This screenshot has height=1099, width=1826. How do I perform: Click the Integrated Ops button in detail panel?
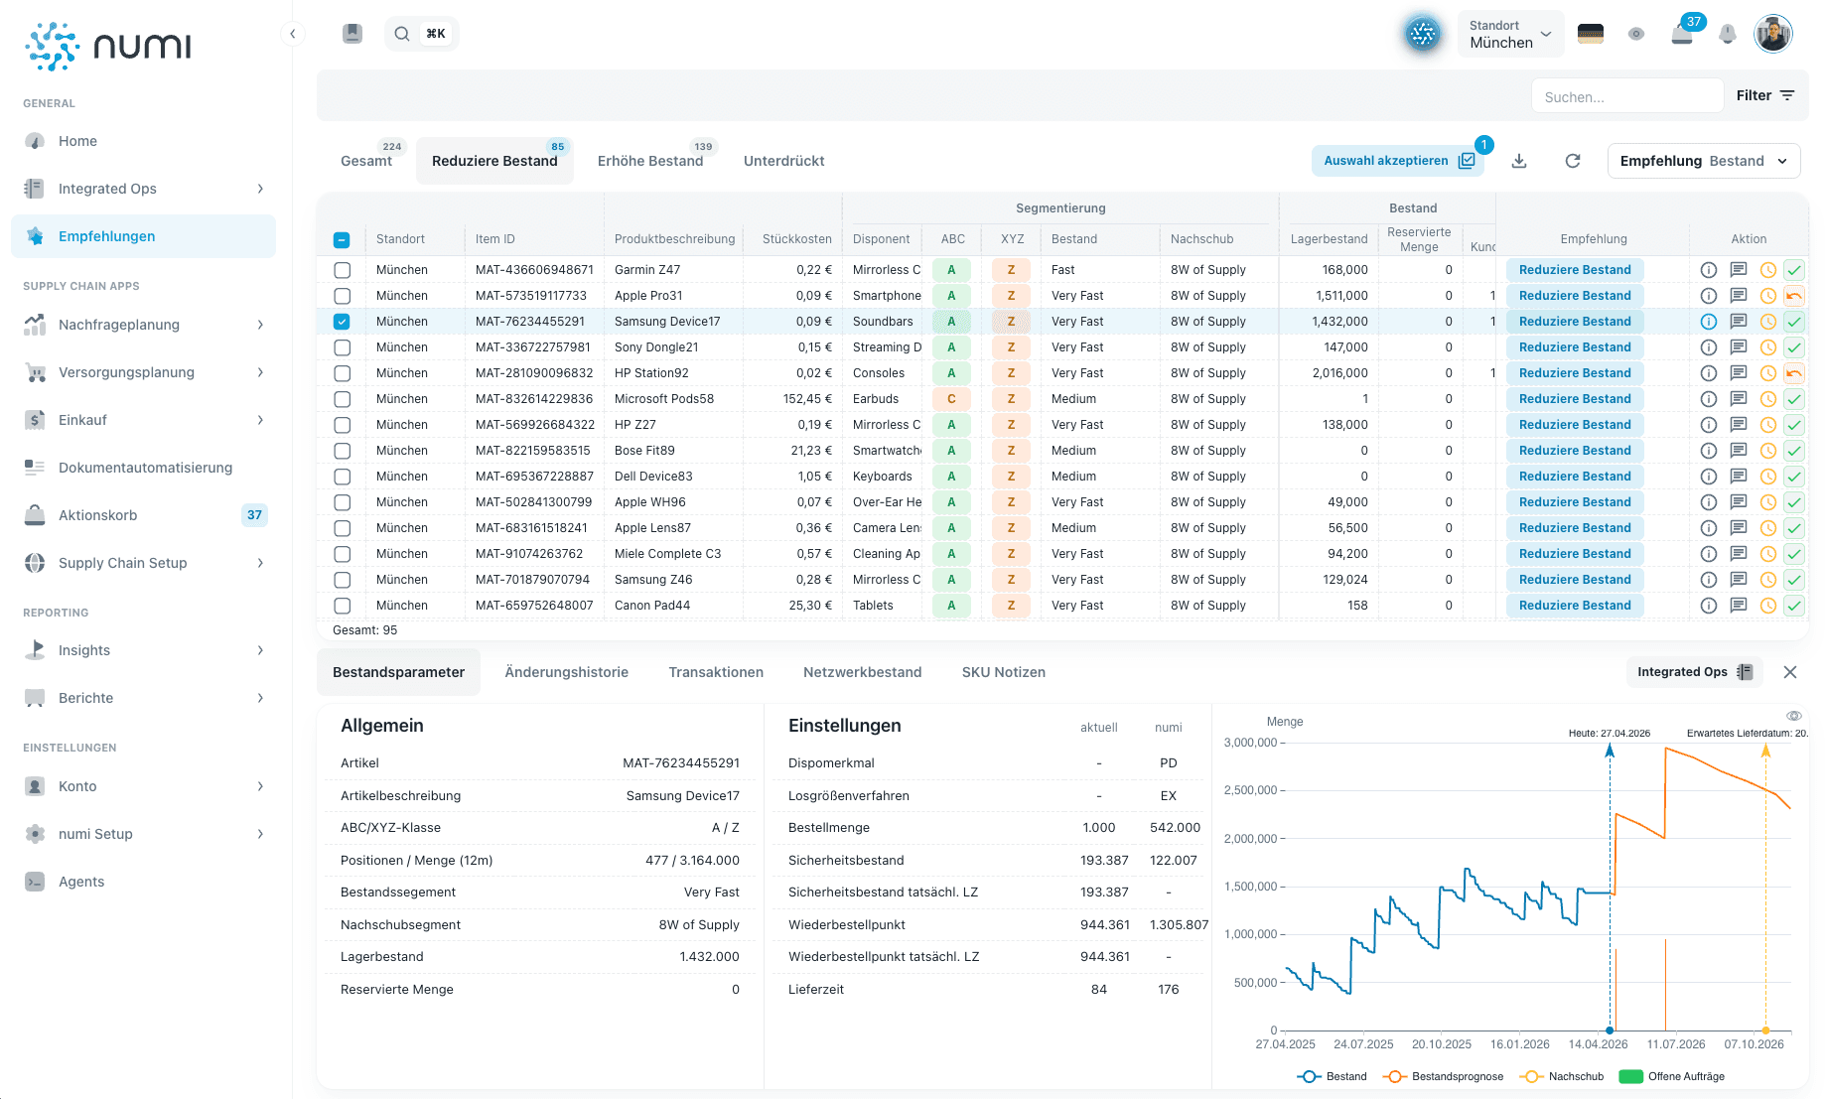[1694, 672]
